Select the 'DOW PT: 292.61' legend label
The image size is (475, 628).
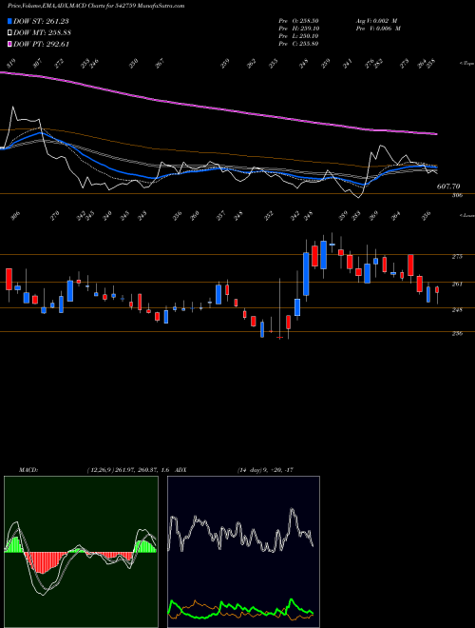(x=42, y=44)
